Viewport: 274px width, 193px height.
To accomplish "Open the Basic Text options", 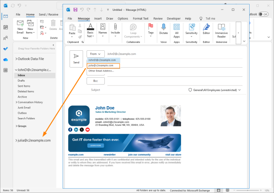I will [x=90, y=30].
